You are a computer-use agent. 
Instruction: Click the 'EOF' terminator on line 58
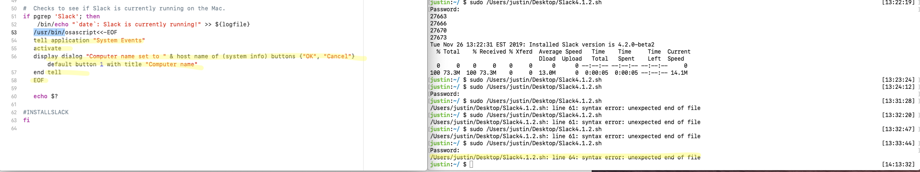tap(39, 80)
